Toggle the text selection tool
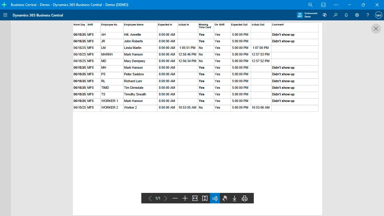Viewport: 384px width, 216px height. tap(215, 198)
